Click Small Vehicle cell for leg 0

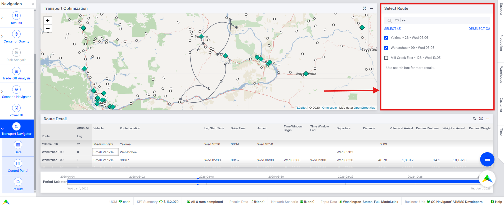point(105,152)
